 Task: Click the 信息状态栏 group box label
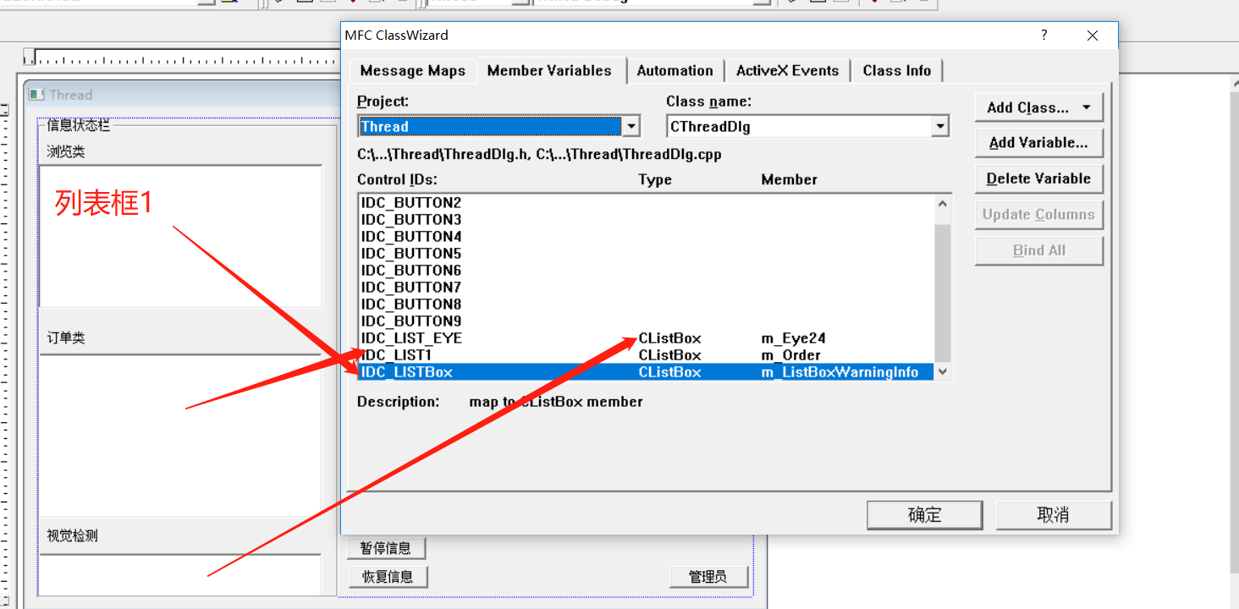(79, 125)
